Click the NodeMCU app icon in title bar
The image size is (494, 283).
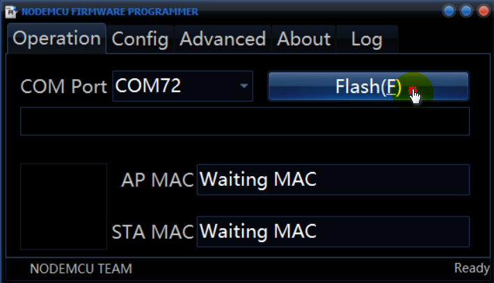tap(11, 11)
